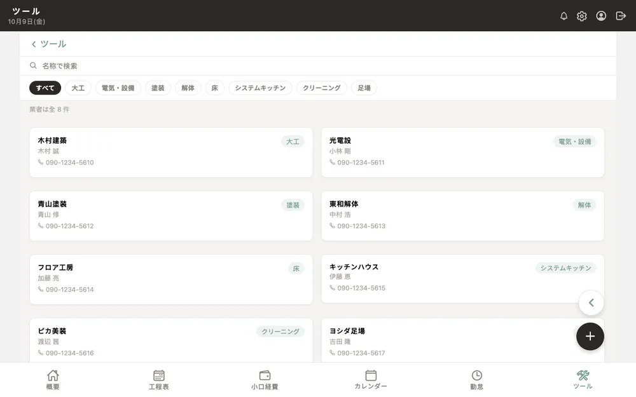636x397 pixels.
Task: Focus the 名称で検索 search field
Action: coord(318,65)
